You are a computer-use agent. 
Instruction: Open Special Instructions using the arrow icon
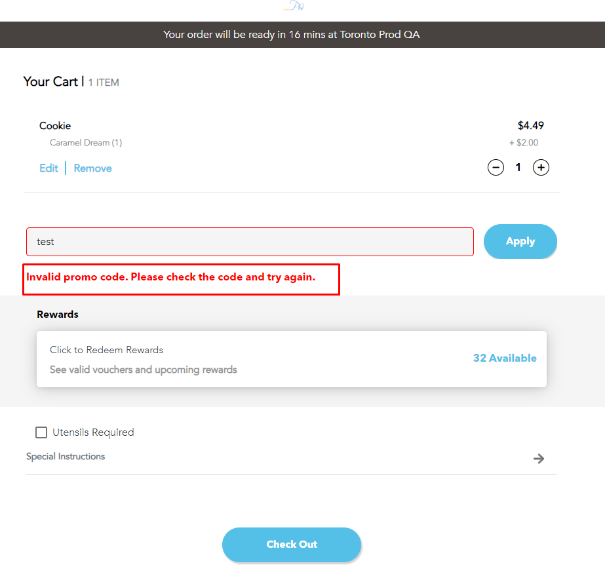pyautogui.click(x=539, y=459)
